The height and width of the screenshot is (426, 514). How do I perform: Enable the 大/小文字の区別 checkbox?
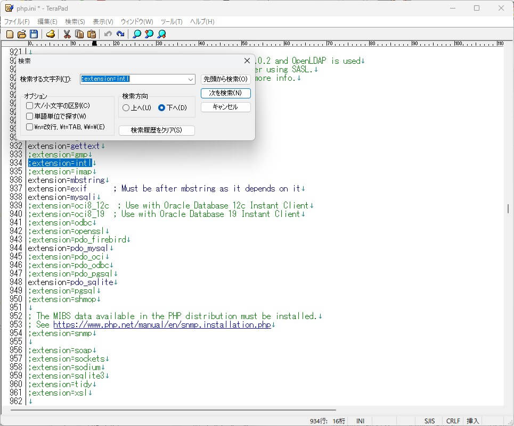coord(30,106)
